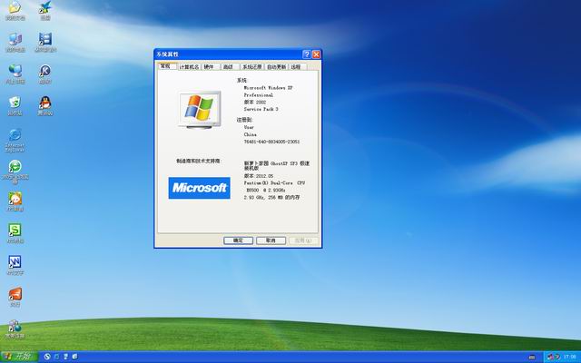Viewport: 581px width, 363px height.
Task: Click the 'Professional' text line
Action: pos(258,95)
